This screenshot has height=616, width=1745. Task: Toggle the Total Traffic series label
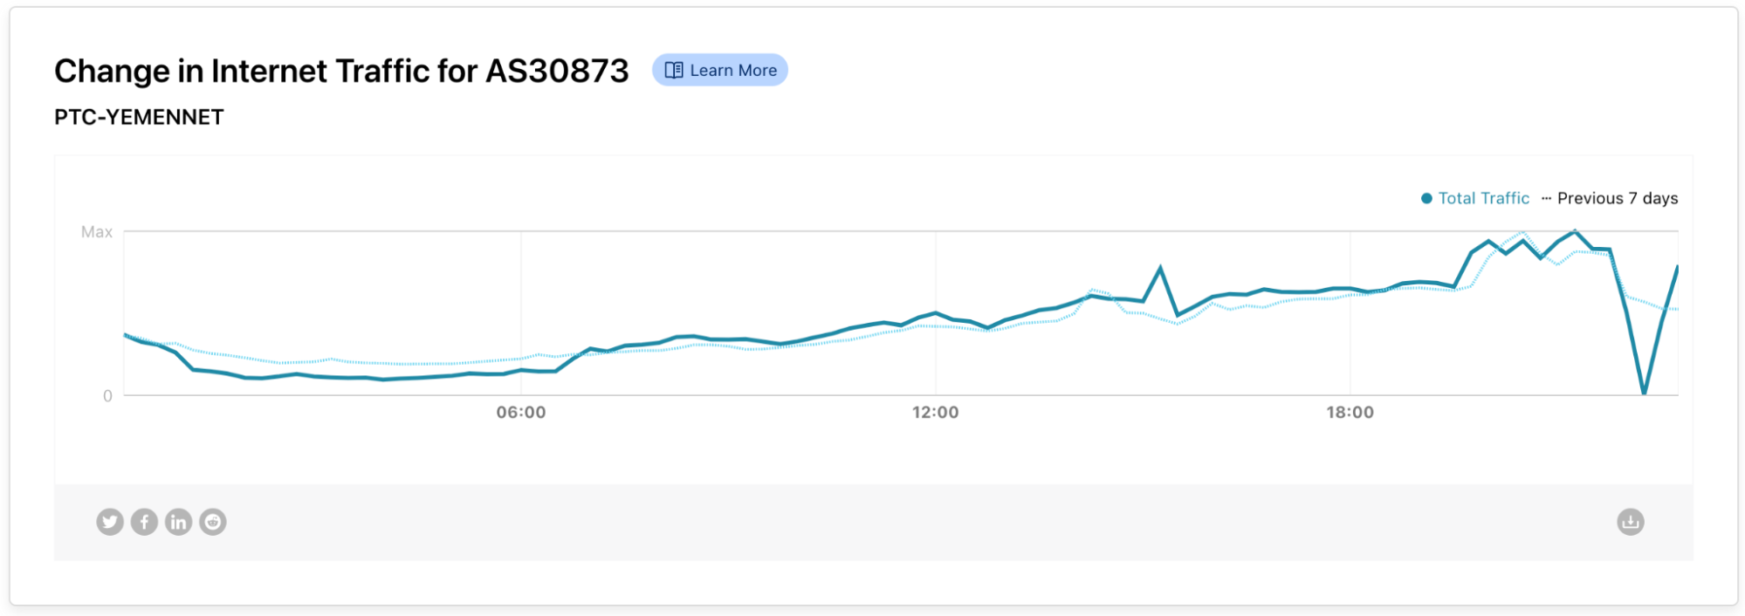coord(1484,198)
